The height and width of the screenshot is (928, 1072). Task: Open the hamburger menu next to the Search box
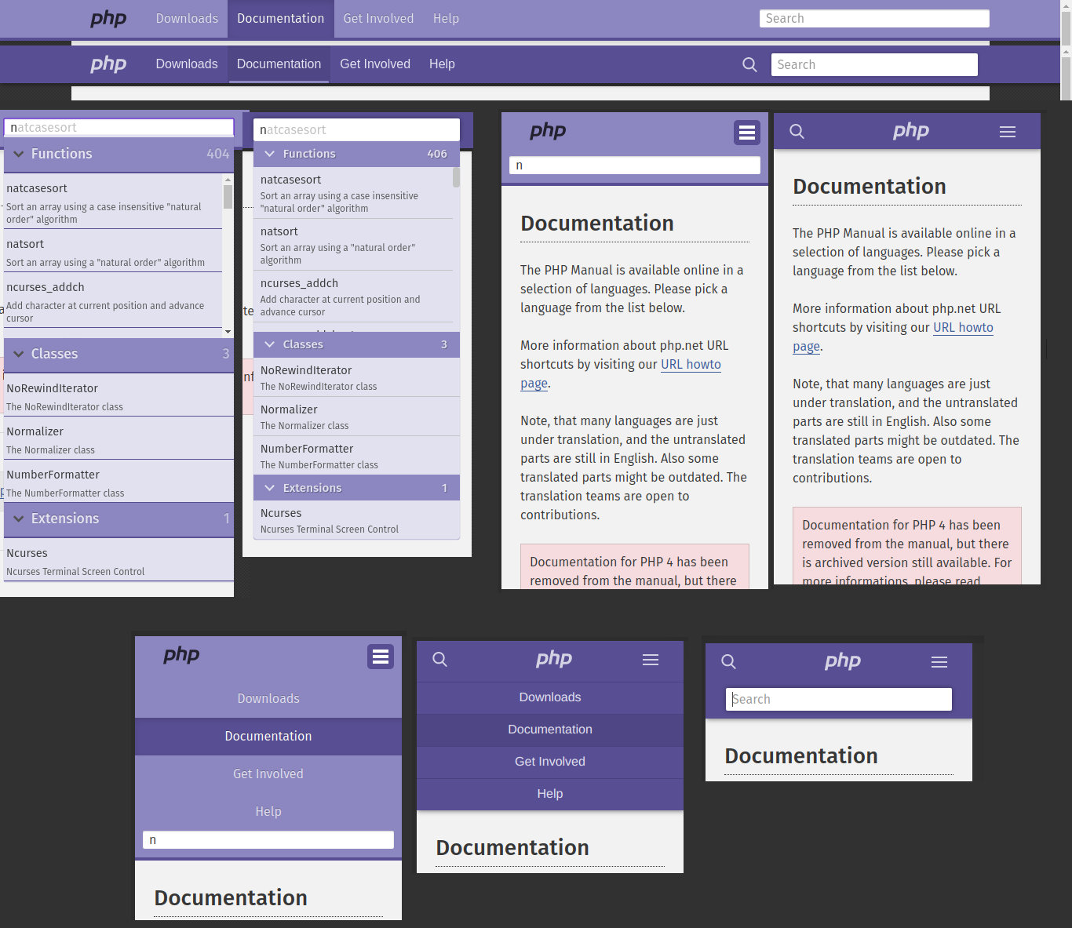point(939,661)
